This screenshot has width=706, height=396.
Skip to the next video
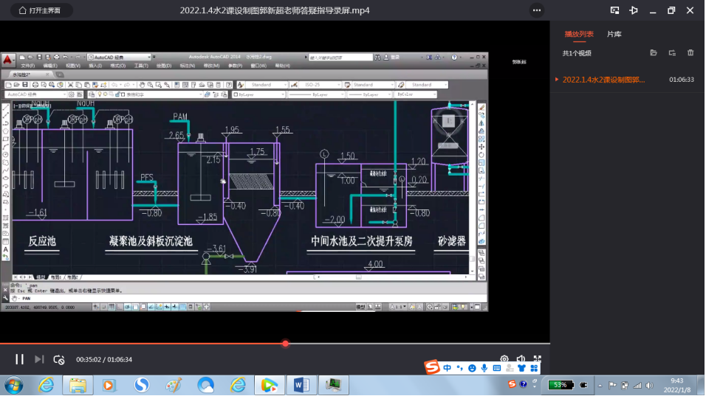pyautogui.click(x=39, y=359)
